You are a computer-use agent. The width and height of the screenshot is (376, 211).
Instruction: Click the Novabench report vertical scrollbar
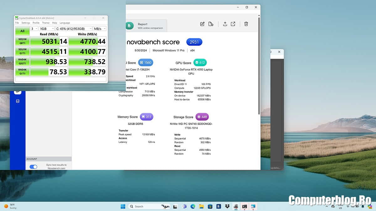[x=259, y=66]
